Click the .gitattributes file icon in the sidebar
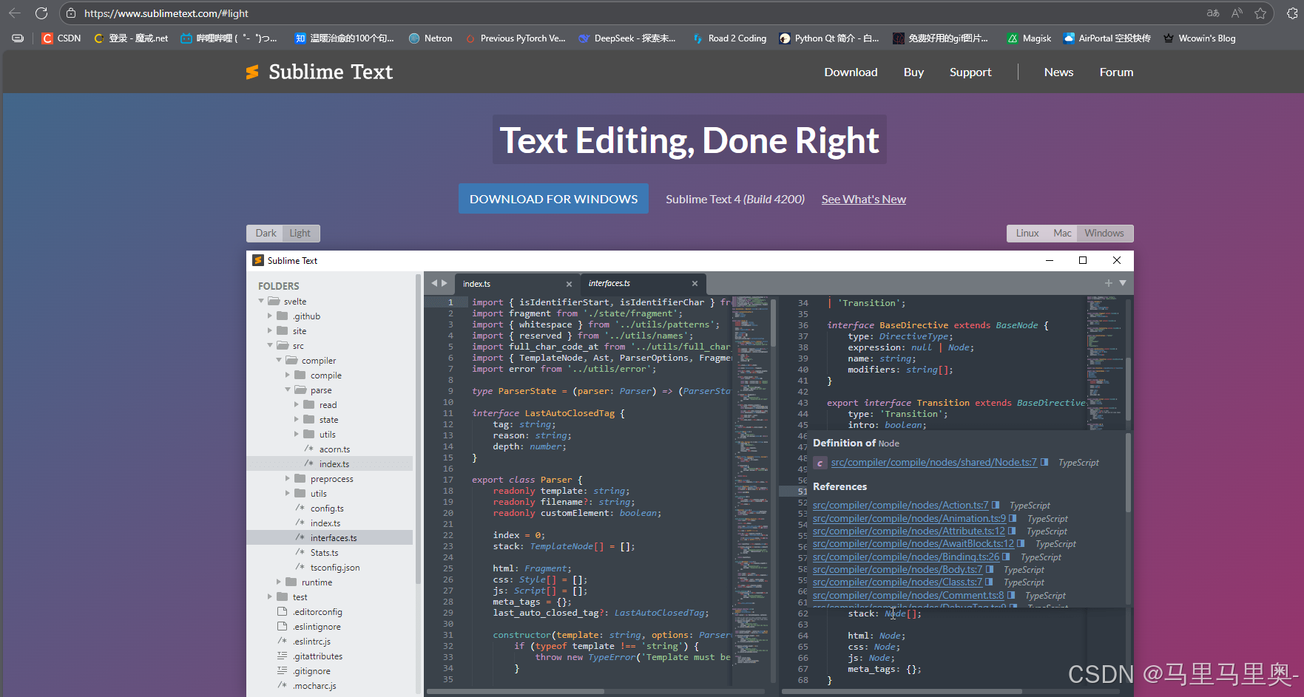The width and height of the screenshot is (1304, 697). tap(282, 656)
